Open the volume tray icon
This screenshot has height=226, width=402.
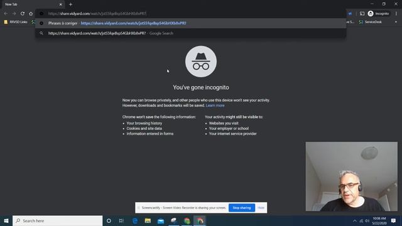click(x=367, y=221)
